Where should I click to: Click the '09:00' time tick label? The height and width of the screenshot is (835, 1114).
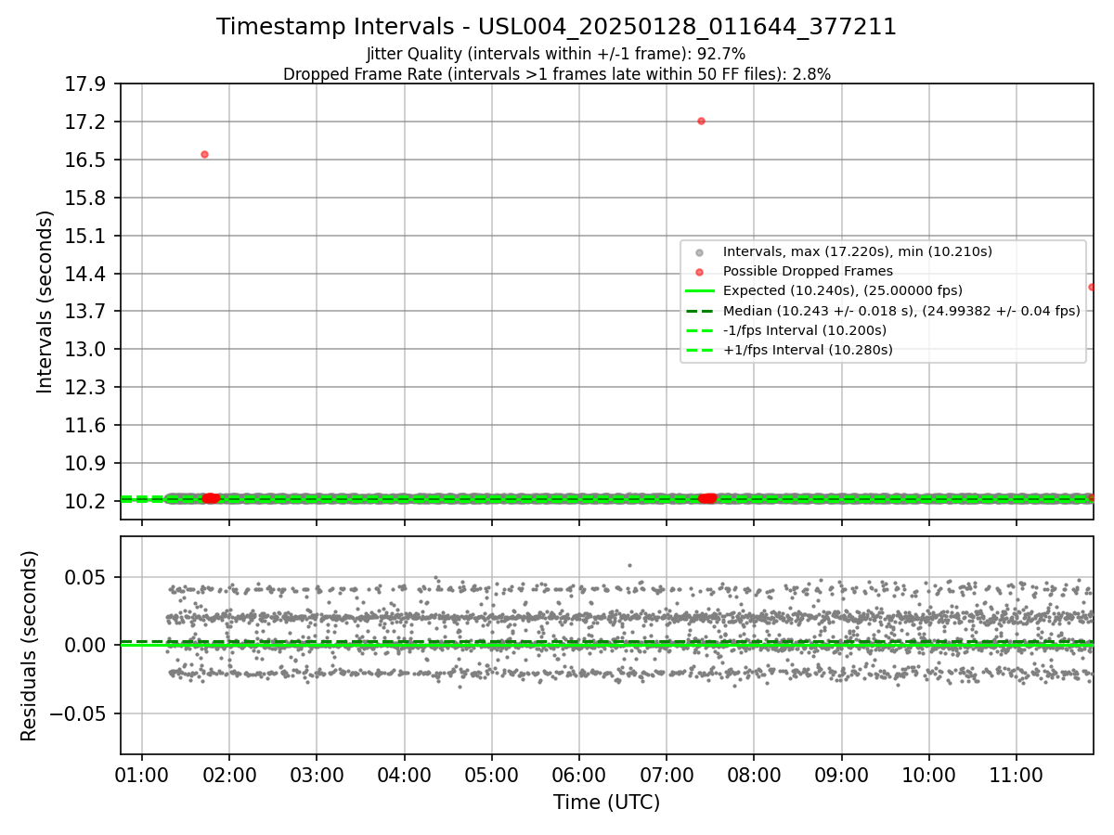pyautogui.click(x=841, y=775)
